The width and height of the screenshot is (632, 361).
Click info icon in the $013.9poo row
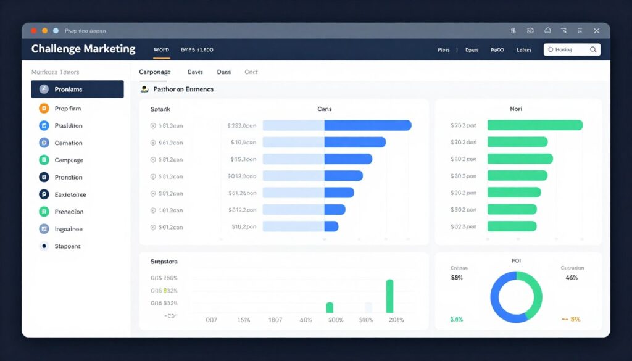tap(153, 176)
